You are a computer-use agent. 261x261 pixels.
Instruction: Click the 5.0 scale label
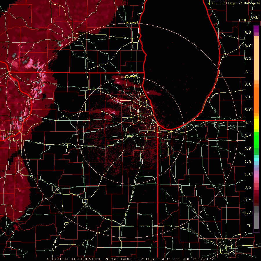248,110
